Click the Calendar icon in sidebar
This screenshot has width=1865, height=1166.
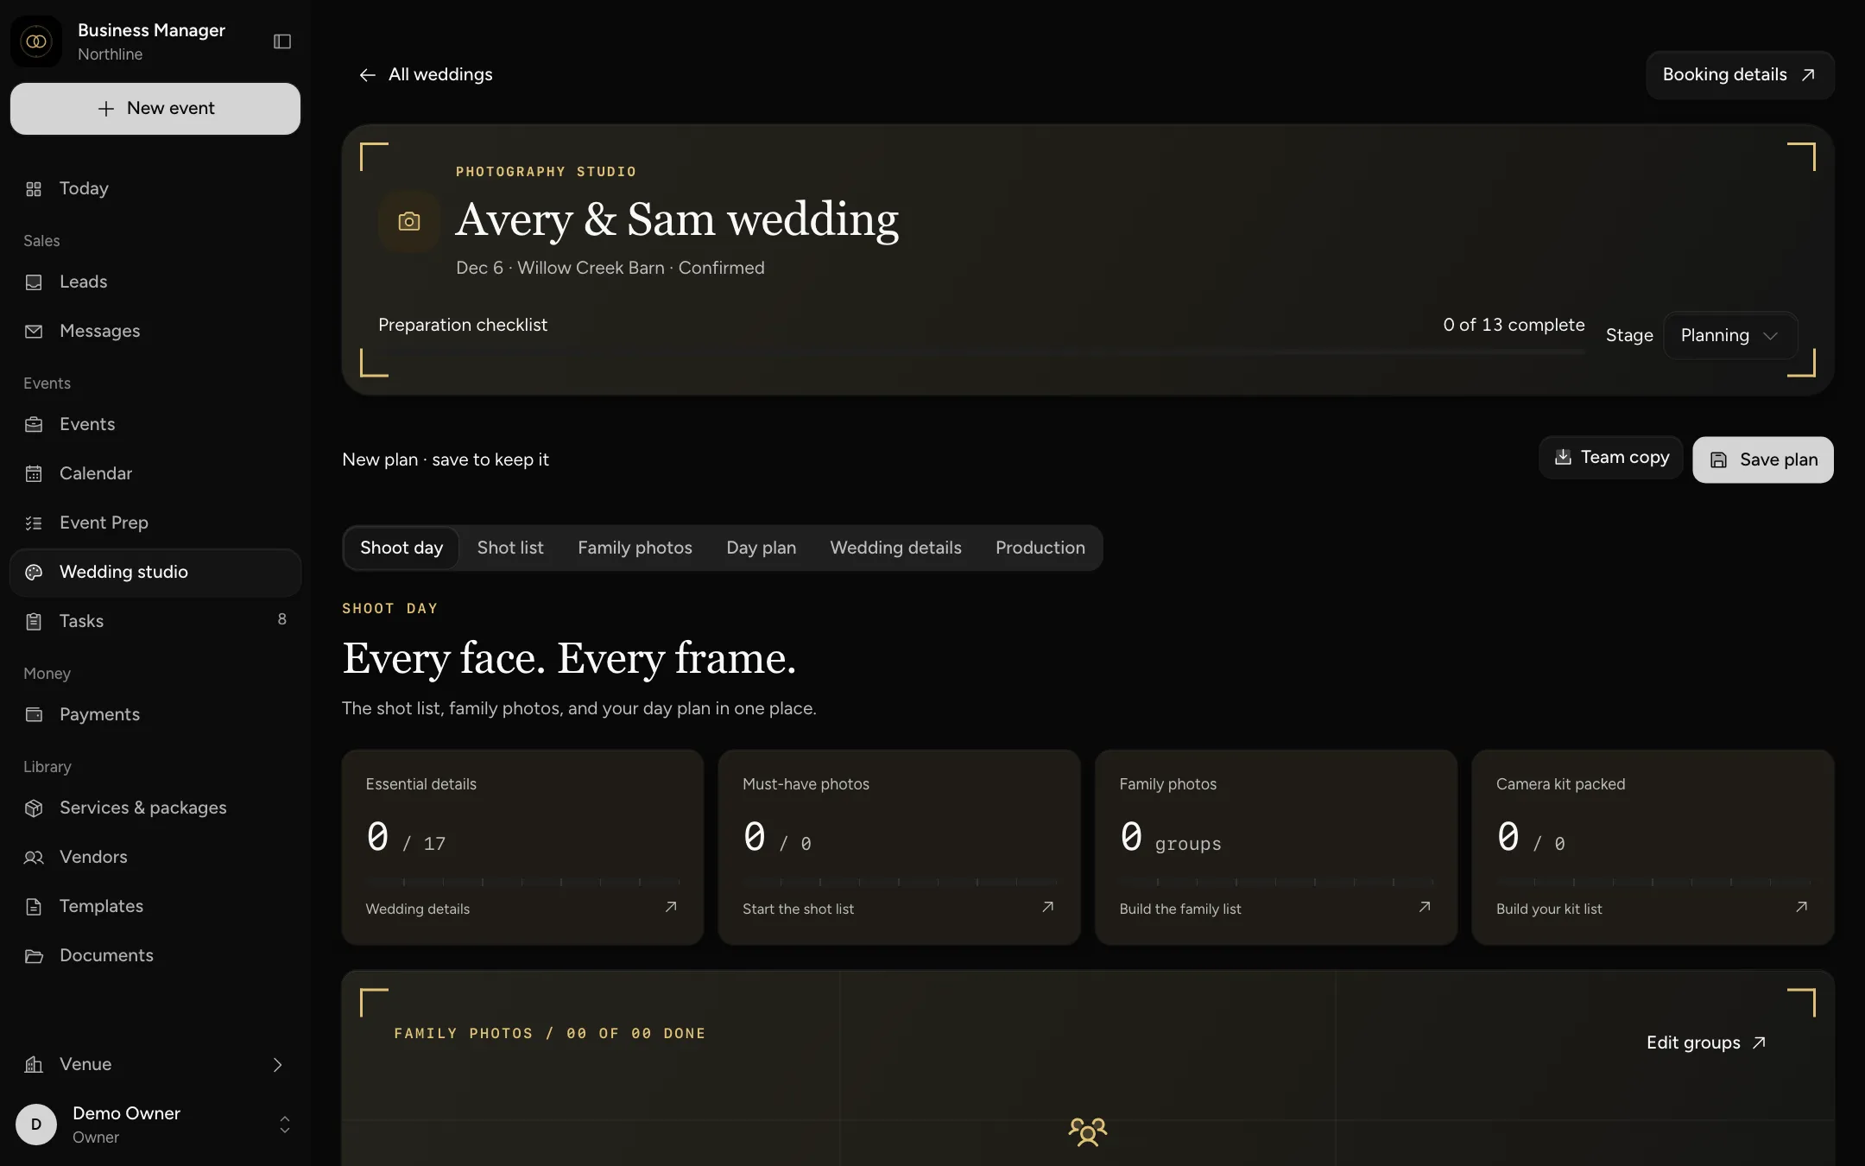(x=34, y=473)
